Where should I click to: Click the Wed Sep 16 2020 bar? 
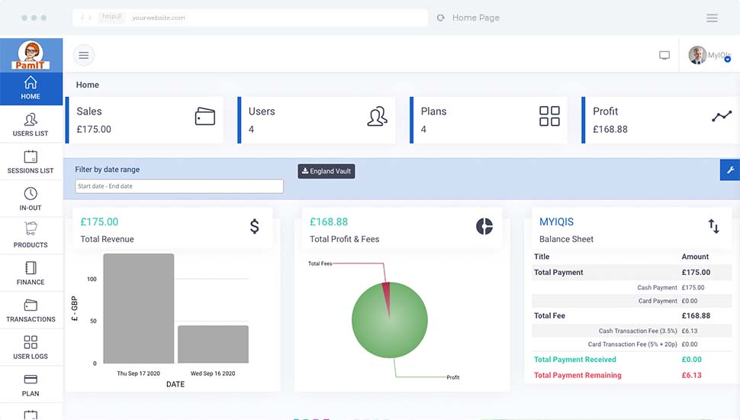[214, 344]
